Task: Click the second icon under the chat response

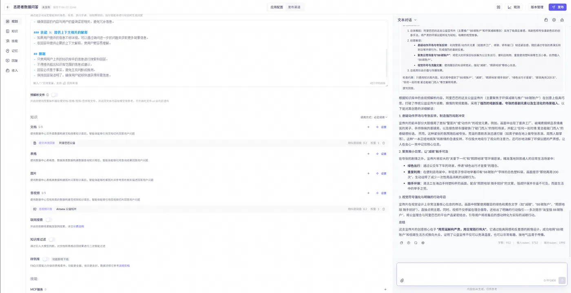Action: 408,242
